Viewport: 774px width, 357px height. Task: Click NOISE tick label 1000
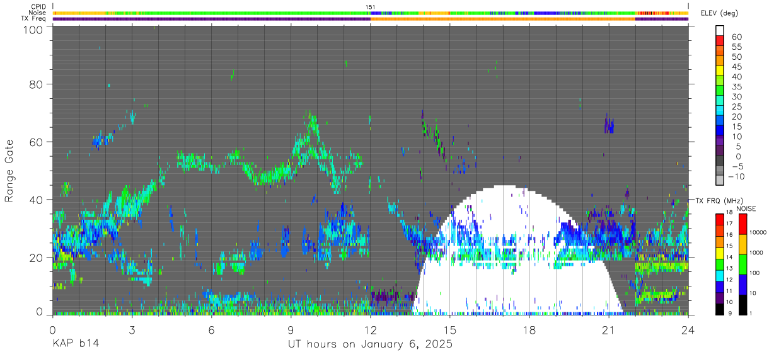tap(756, 252)
